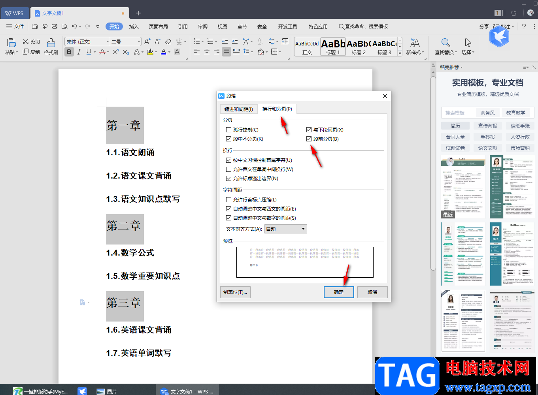538x395 pixels.
Task: Toggle Italic formatting
Action: (79, 52)
